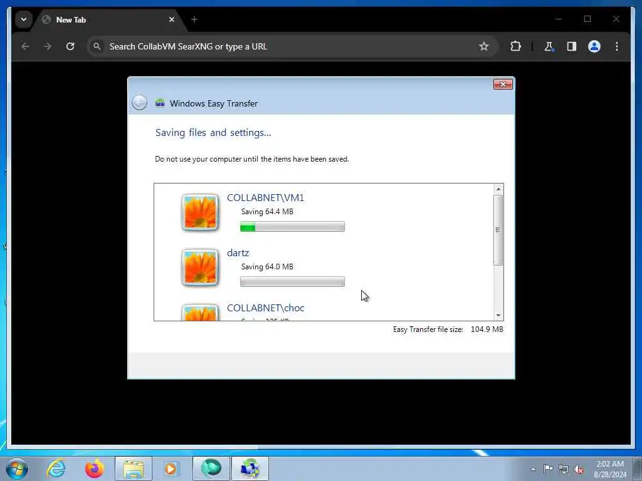Launch Firefox from the taskbar
Viewport: 642px width, 481px height.
[94, 468]
